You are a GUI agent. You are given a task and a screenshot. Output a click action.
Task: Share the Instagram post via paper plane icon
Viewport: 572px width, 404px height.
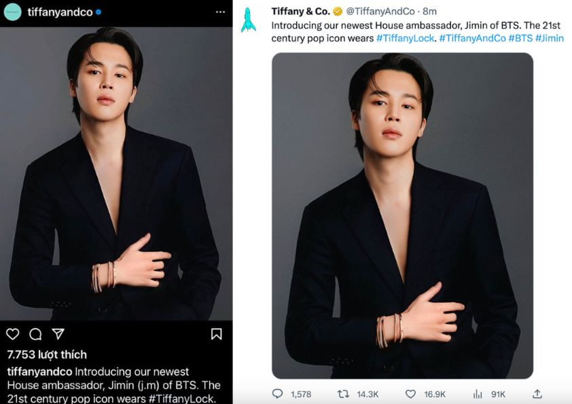(59, 333)
